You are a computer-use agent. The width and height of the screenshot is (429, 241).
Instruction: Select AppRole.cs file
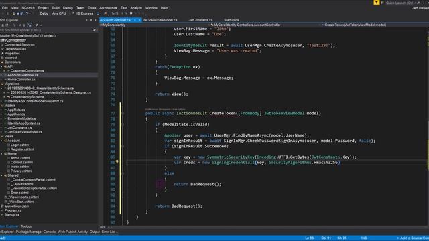coord(16,110)
